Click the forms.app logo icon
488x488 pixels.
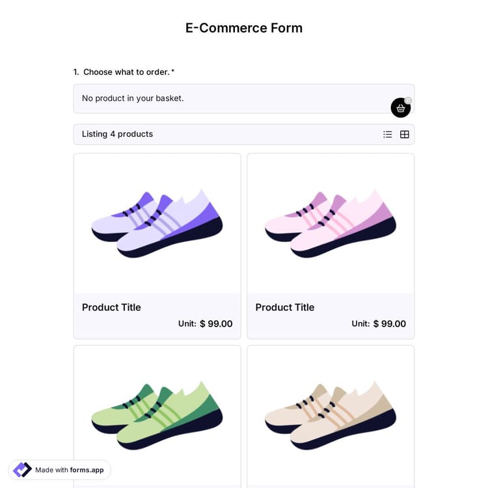coord(22,470)
